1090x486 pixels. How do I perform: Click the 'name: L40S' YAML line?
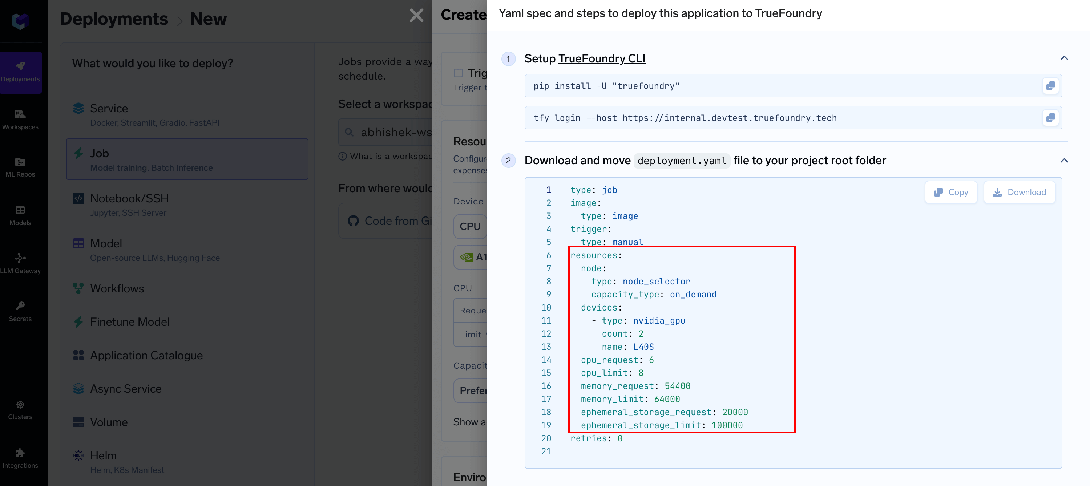click(628, 347)
